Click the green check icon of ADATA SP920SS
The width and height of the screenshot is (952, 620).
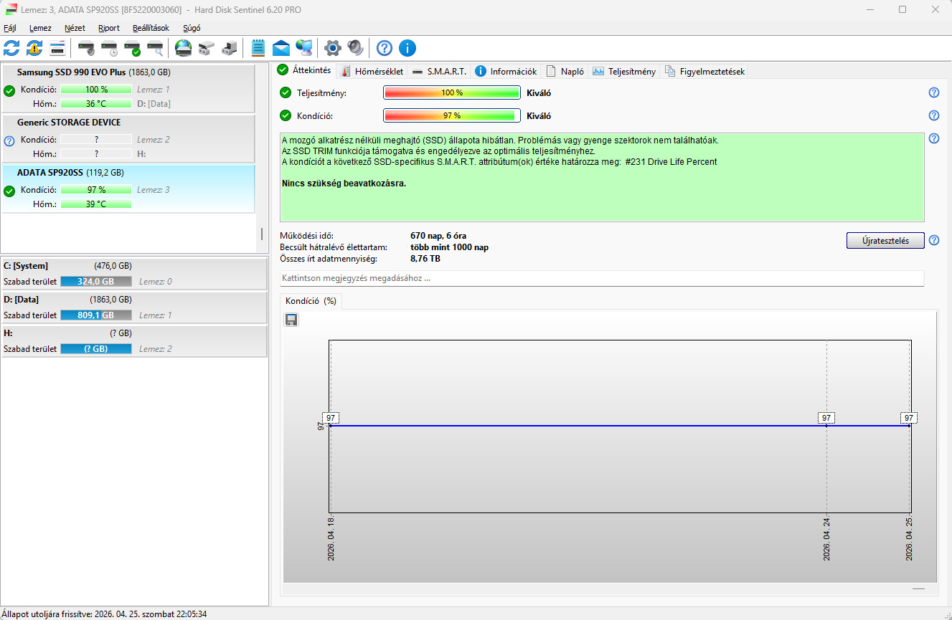[x=9, y=191]
